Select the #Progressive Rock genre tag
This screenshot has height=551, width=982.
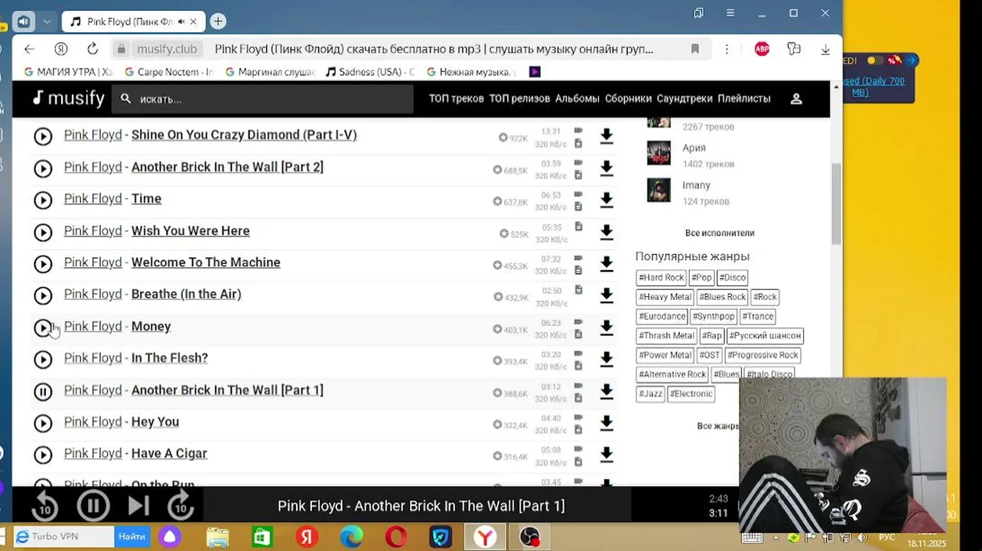[763, 355]
